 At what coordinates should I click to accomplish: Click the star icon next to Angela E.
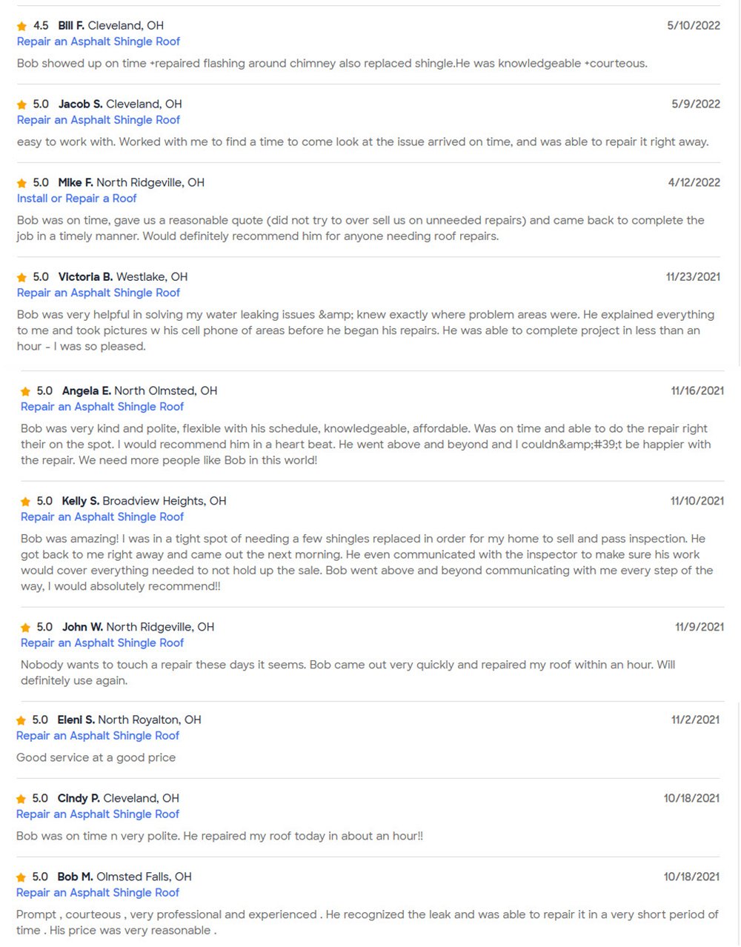pyautogui.click(x=26, y=392)
